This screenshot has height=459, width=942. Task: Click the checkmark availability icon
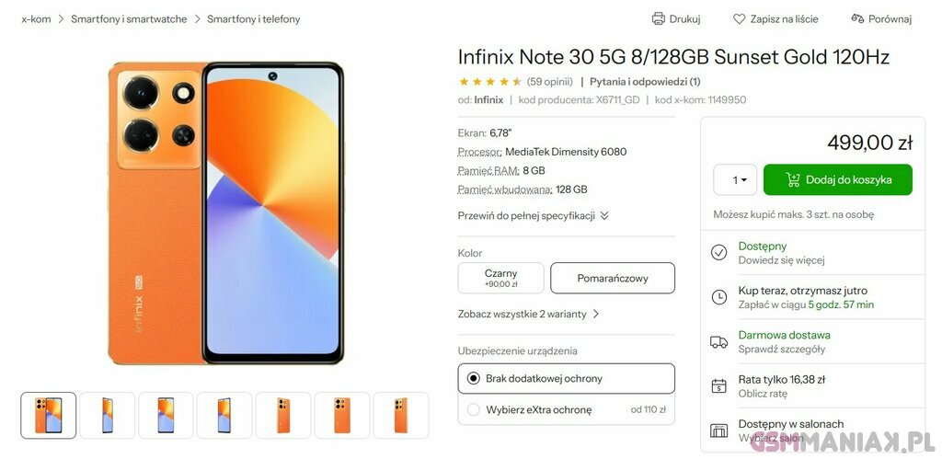pyautogui.click(x=718, y=252)
